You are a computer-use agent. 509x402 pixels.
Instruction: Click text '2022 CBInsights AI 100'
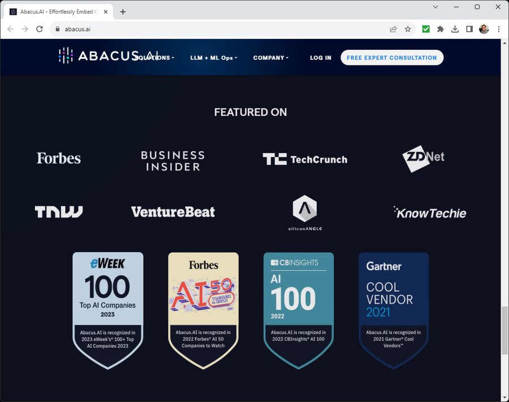click(298, 339)
